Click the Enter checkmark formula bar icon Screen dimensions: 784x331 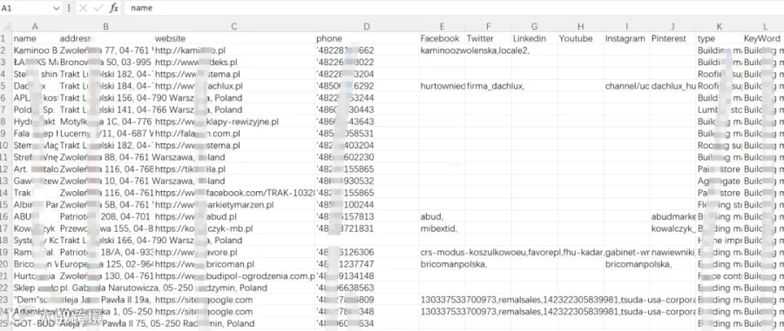[x=98, y=8]
